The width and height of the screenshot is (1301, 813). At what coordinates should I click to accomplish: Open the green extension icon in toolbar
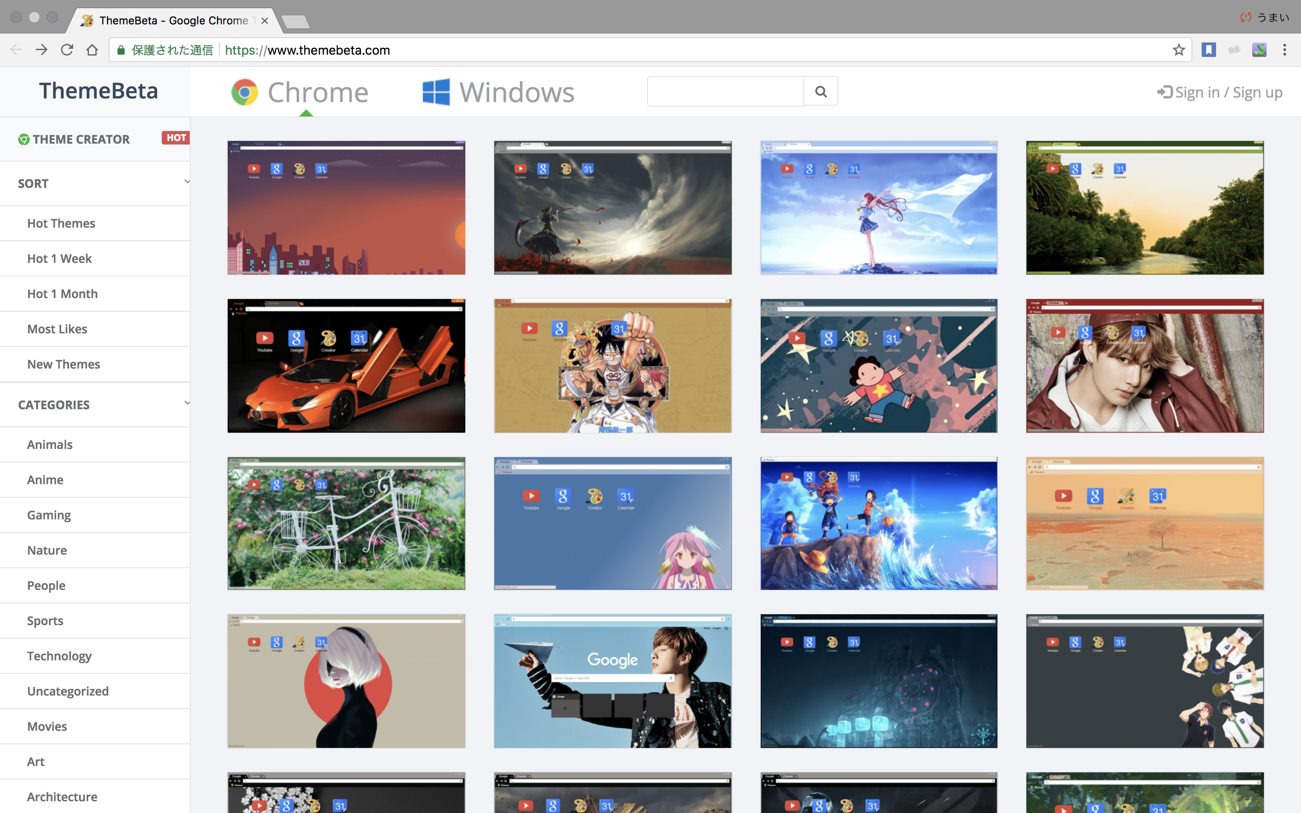point(1259,50)
